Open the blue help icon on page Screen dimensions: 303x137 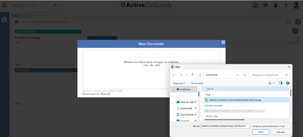(298, 22)
